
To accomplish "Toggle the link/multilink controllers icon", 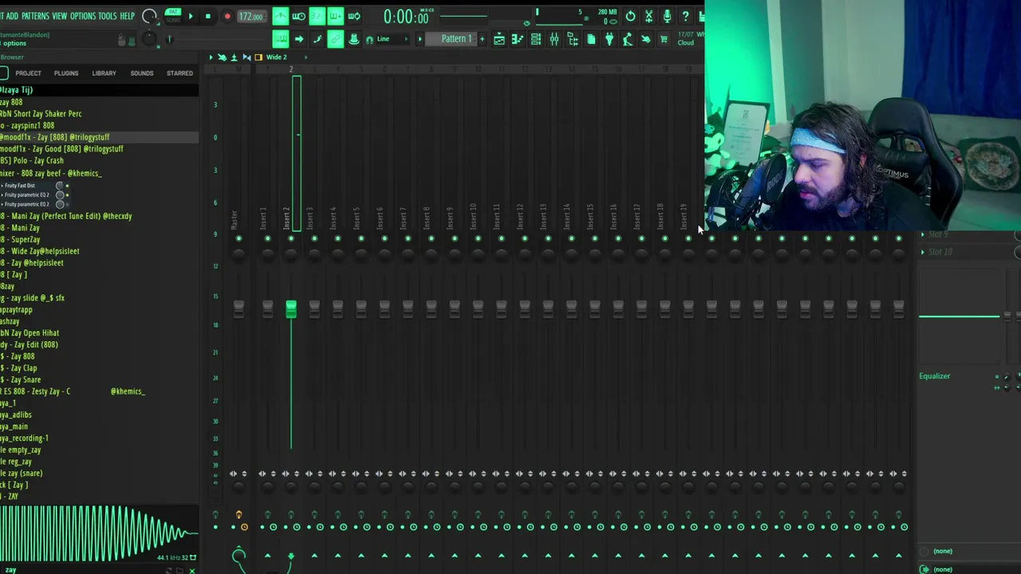I will pos(336,39).
